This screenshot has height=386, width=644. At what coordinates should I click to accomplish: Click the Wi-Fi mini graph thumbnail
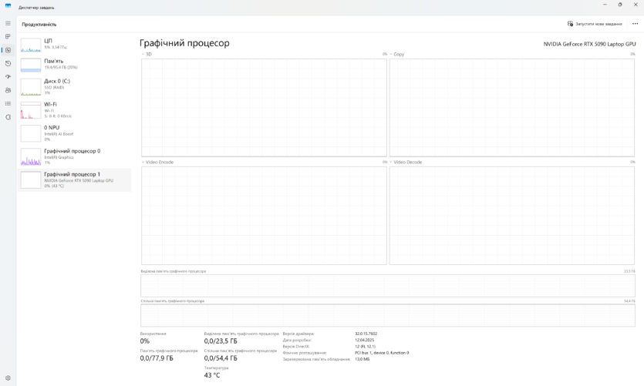pyautogui.click(x=31, y=110)
